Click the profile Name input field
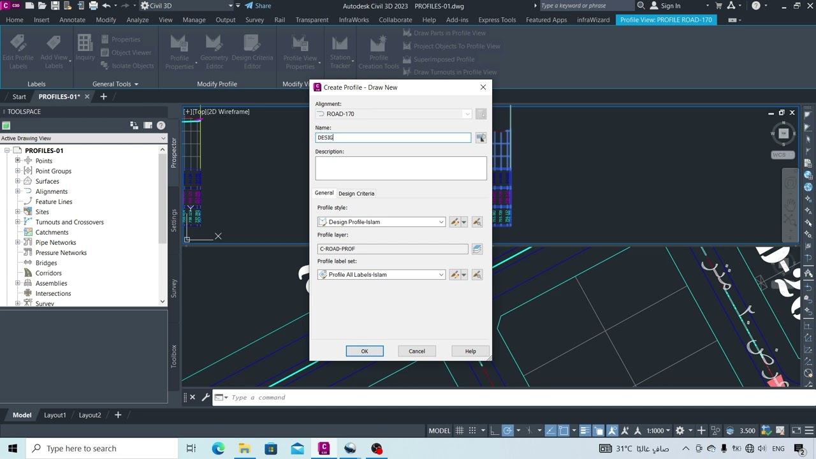 point(393,138)
